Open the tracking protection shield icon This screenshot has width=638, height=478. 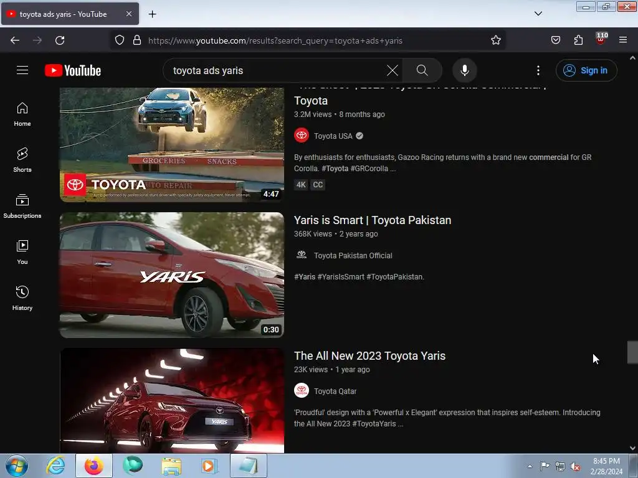[x=119, y=40]
